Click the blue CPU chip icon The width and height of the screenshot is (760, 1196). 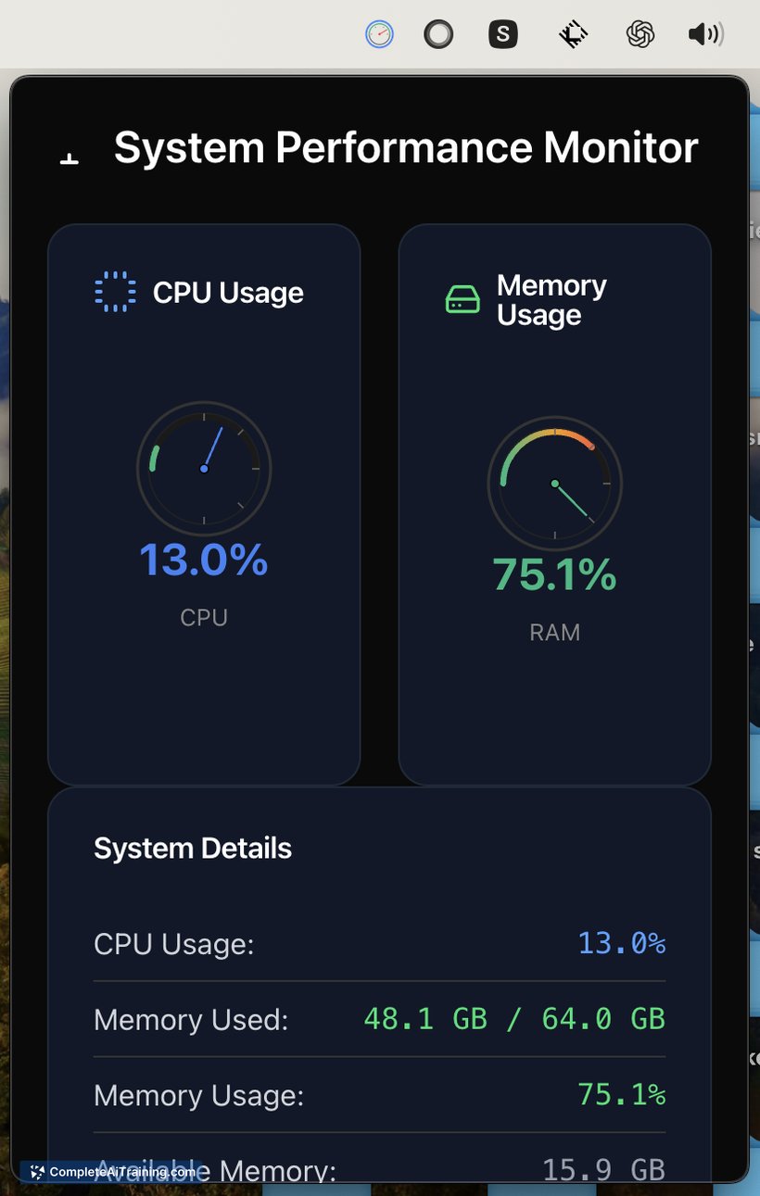click(116, 292)
